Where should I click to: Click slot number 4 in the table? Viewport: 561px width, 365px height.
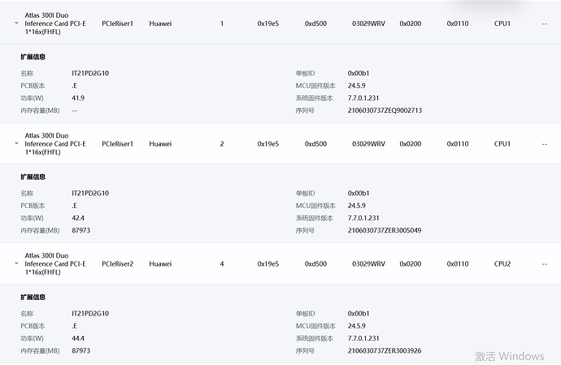pos(222,264)
